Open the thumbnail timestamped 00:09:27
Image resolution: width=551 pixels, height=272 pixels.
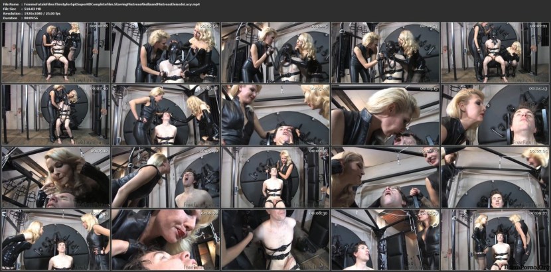[495, 239]
